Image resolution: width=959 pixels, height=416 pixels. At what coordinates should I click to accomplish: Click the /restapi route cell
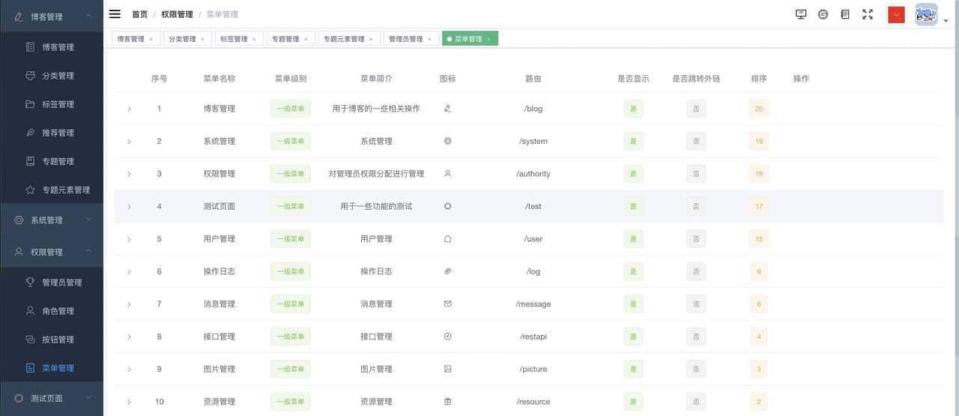[x=533, y=337]
